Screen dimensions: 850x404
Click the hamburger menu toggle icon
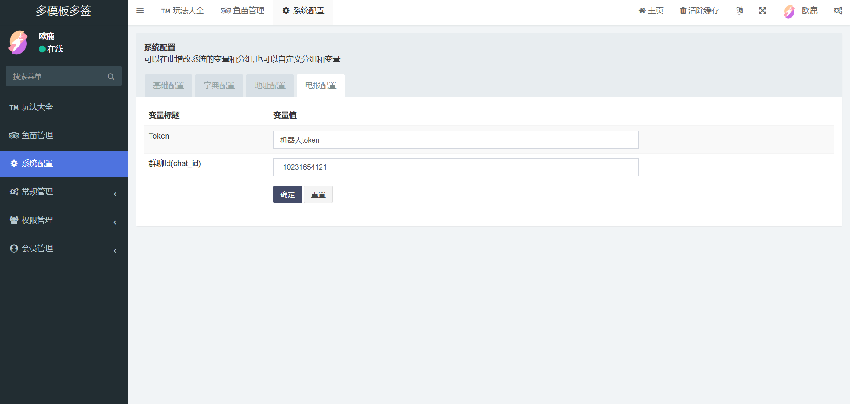point(140,11)
